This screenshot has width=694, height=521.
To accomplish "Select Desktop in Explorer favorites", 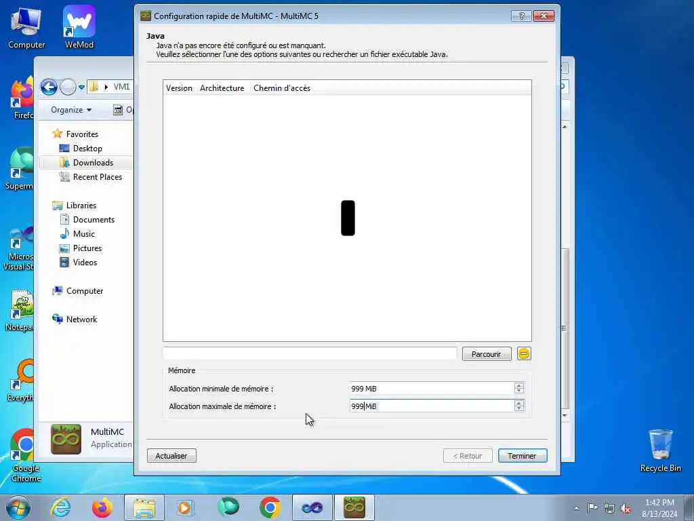I will click(87, 149).
